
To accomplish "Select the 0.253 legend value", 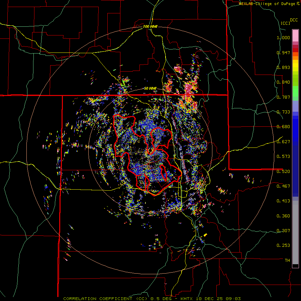I will point(283,245).
